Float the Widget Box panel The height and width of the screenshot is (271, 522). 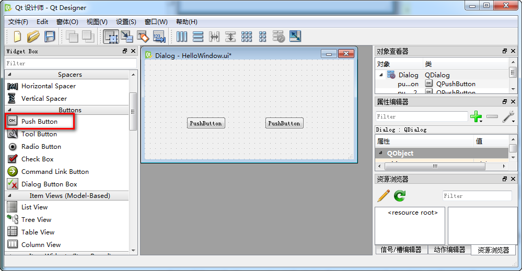pyautogui.click(x=125, y=51)
